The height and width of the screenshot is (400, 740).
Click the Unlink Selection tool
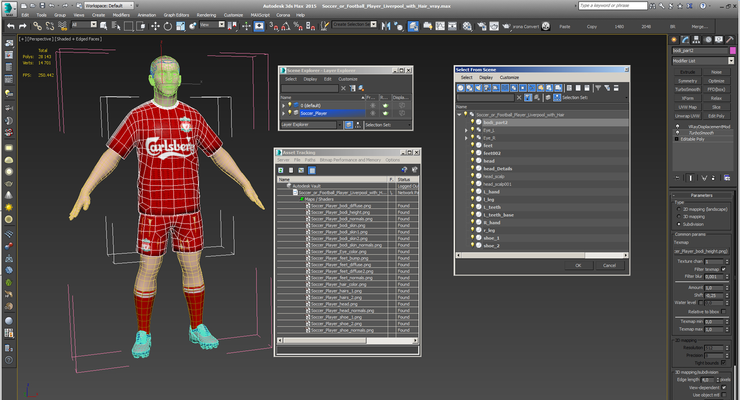click(x=50, y=26)
